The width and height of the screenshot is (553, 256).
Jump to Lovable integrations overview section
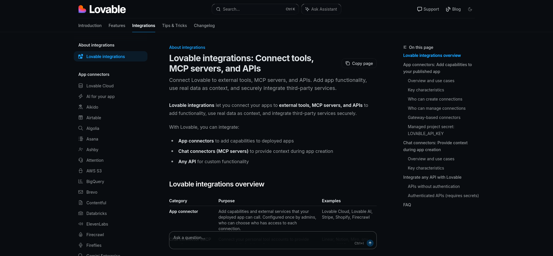[x=432, y=55]
